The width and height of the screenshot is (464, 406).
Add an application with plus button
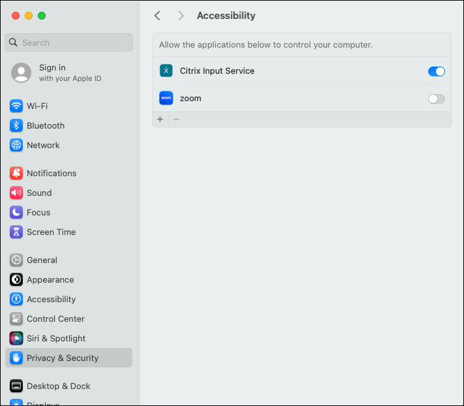(x=160, y=119)
